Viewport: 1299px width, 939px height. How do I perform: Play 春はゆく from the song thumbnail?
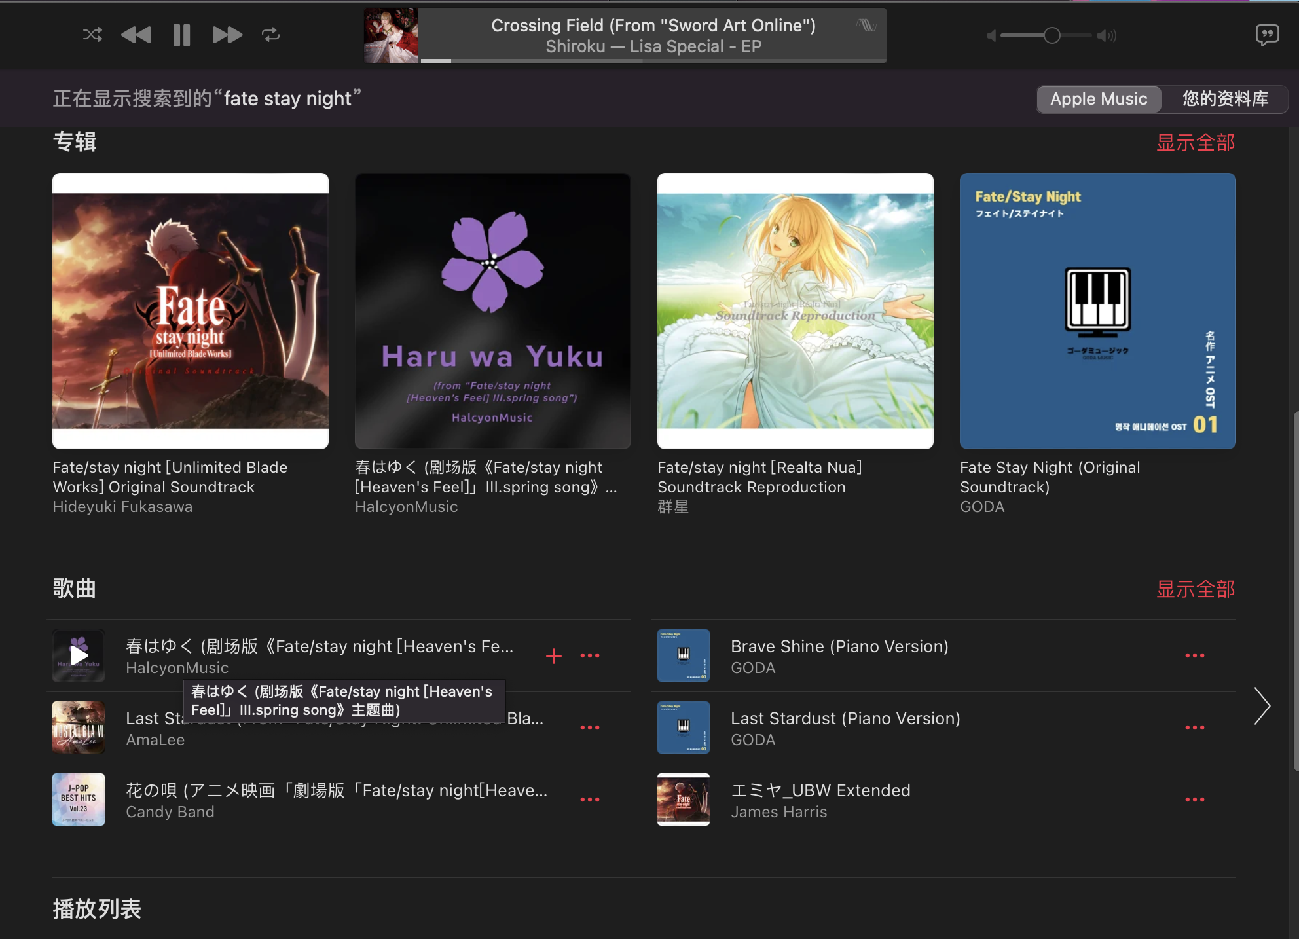(79, 655)
